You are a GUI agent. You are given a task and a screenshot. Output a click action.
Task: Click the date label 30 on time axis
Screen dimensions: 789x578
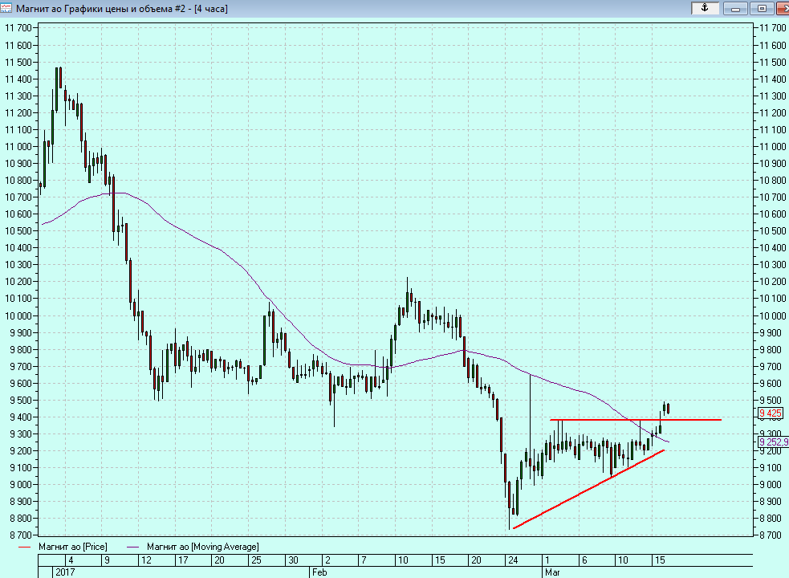point(293,560)
